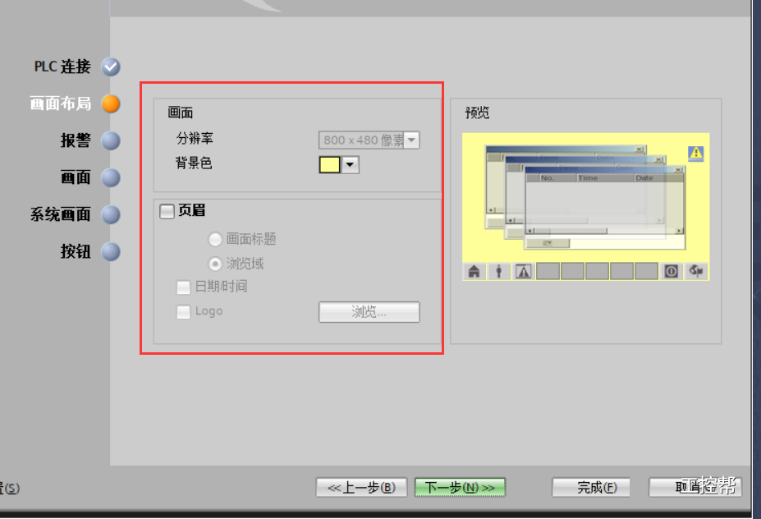Go to 画面 step label in sidebar
The width and height of the screenshot is (761, 519).
pyautogui.click(x=76, y=177)
